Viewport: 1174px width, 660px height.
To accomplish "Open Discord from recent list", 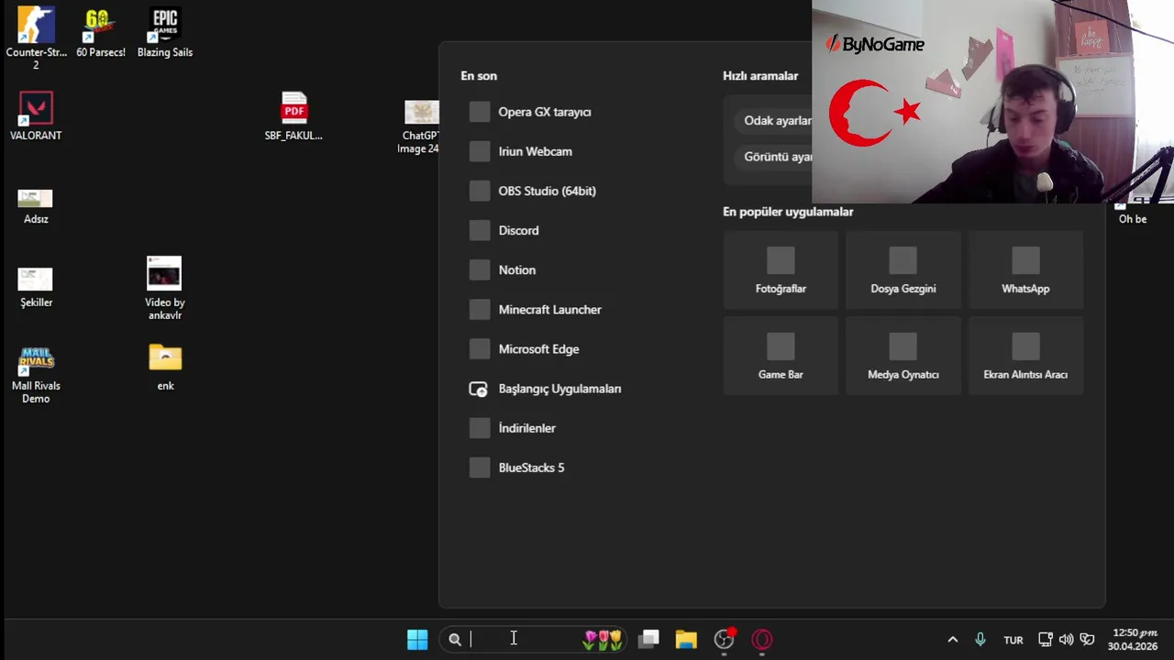I will [x=576, y=230].
